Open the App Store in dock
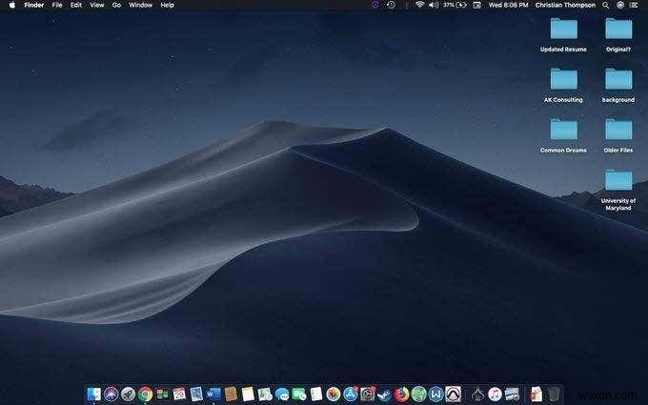The image size is (648, 405). tap(351, 395)
